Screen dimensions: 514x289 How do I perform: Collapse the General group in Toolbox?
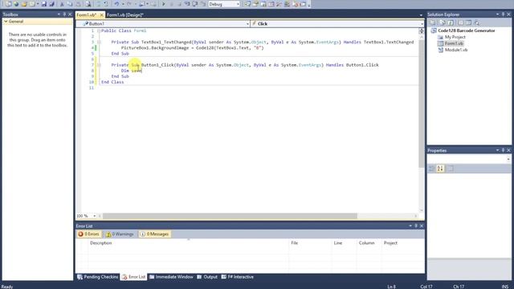6,22
